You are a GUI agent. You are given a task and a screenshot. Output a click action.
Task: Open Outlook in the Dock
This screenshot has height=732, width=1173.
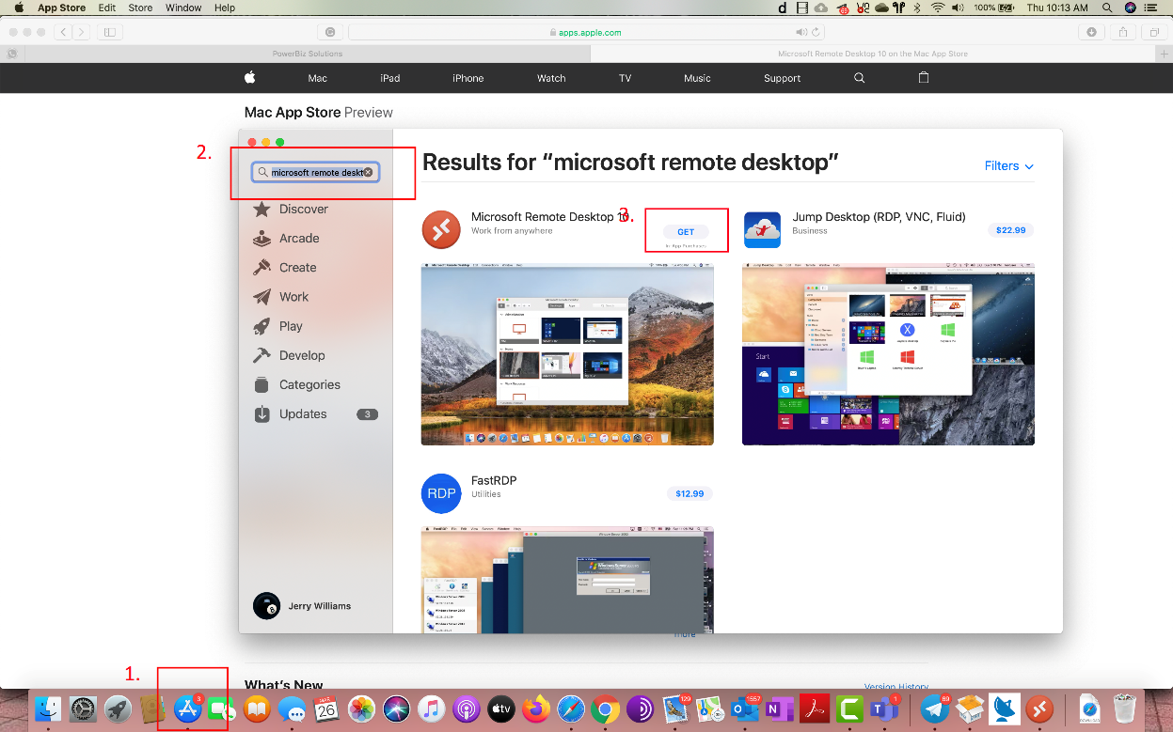click(x=745, y=709)
